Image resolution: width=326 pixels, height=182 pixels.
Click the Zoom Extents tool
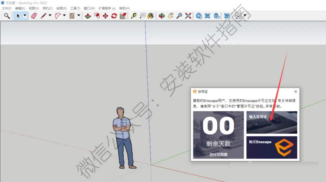point(188,16)
